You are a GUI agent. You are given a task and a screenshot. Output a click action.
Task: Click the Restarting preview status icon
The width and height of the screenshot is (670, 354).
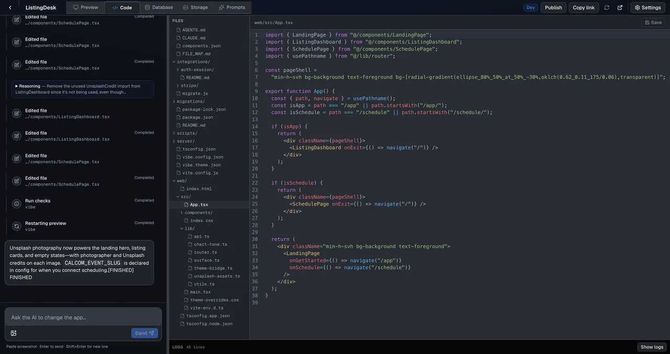pos(17,226)
